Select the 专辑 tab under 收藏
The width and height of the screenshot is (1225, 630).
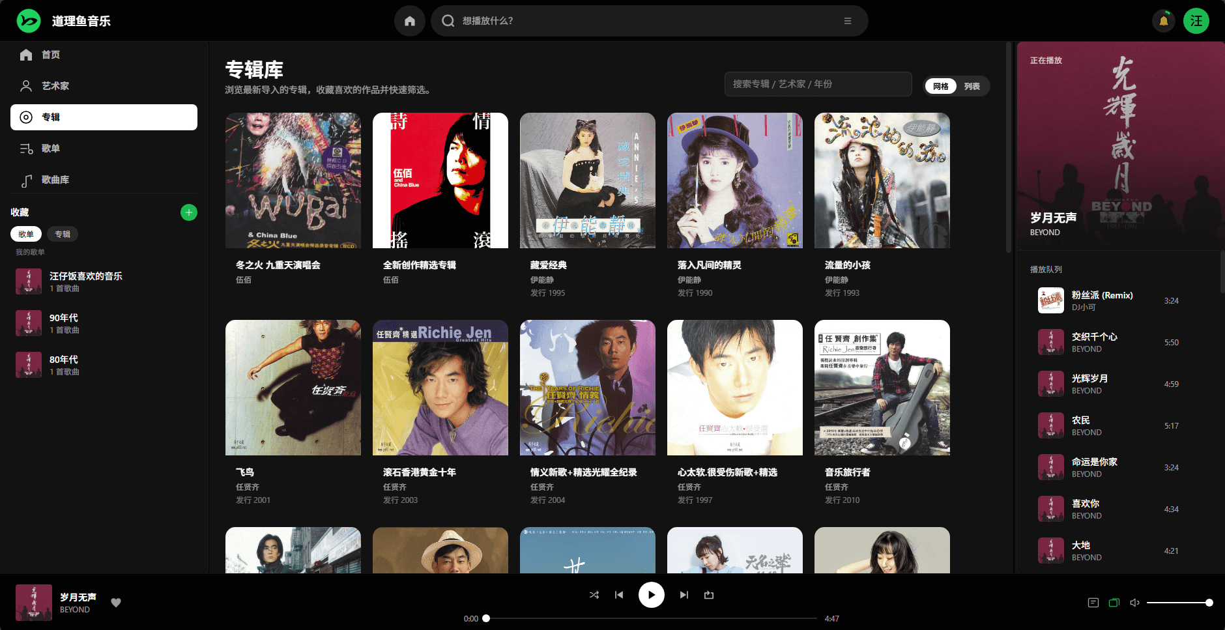click(63, 234)
